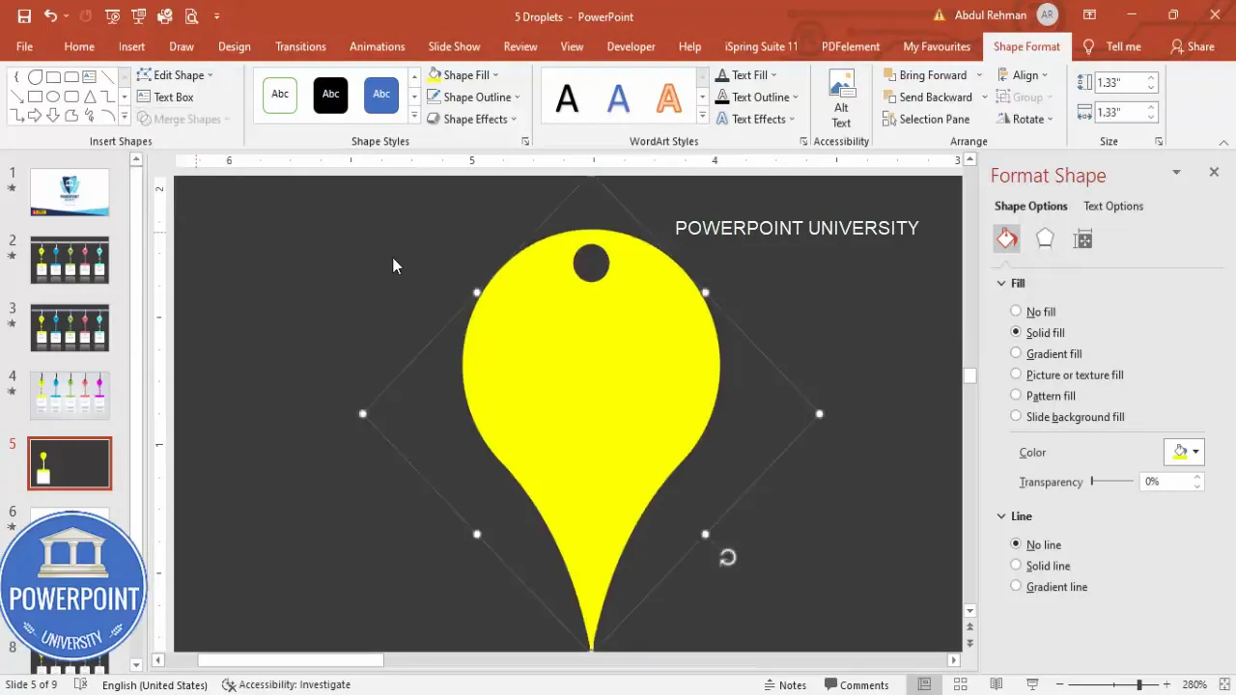Click the Share button
1236x695 pixels.
pyautogui.click(x=1192, y=46)
